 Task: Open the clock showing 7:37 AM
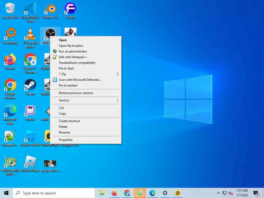[242, 193]
